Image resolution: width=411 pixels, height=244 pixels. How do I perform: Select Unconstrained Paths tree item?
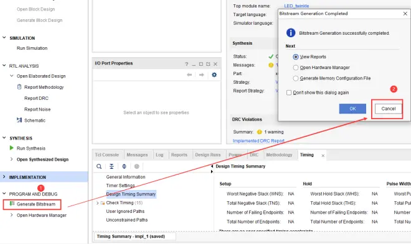tap(127, 220)
